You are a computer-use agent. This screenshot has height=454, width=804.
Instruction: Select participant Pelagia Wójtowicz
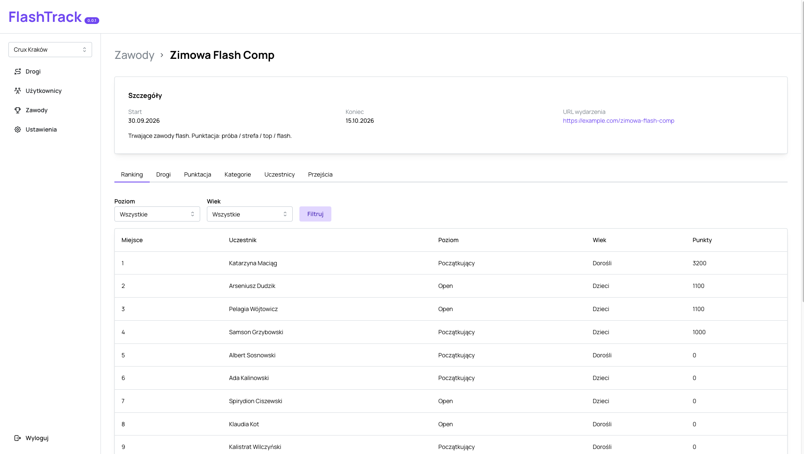click(x=254, y=309)
